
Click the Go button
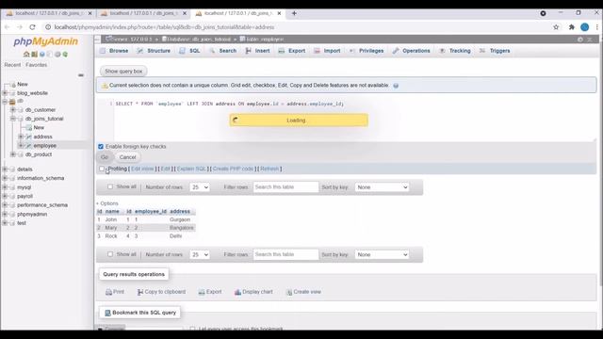pos(105,157)
